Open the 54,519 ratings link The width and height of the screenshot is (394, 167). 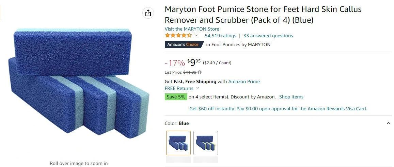(x=220, y=36)
